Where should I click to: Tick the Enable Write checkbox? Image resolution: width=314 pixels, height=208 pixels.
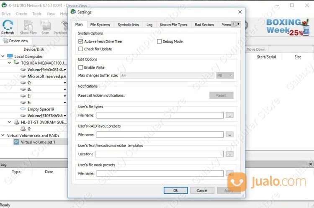[80, 67]
